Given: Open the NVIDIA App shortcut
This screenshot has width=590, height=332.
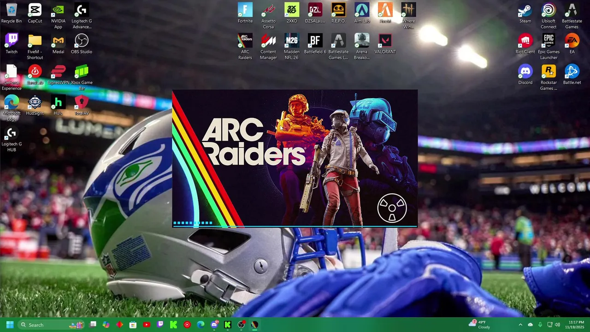Looking at the screenshot, I should click(x=58, y=16).
